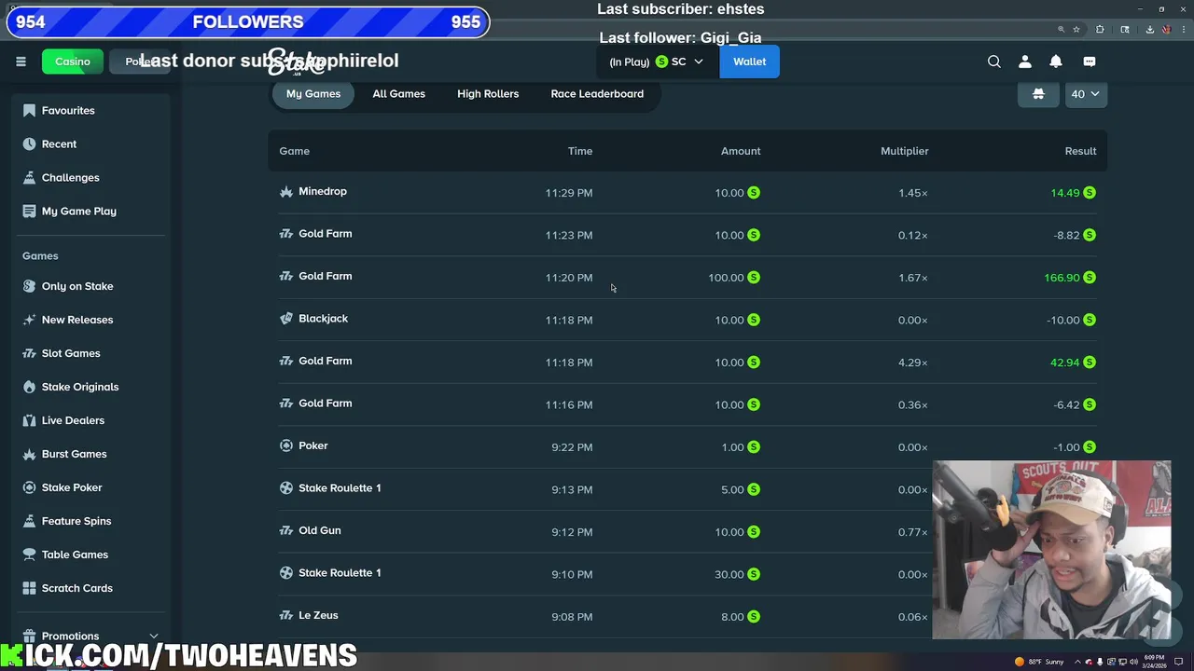Click the 14.49 result value

[1064, 193]
